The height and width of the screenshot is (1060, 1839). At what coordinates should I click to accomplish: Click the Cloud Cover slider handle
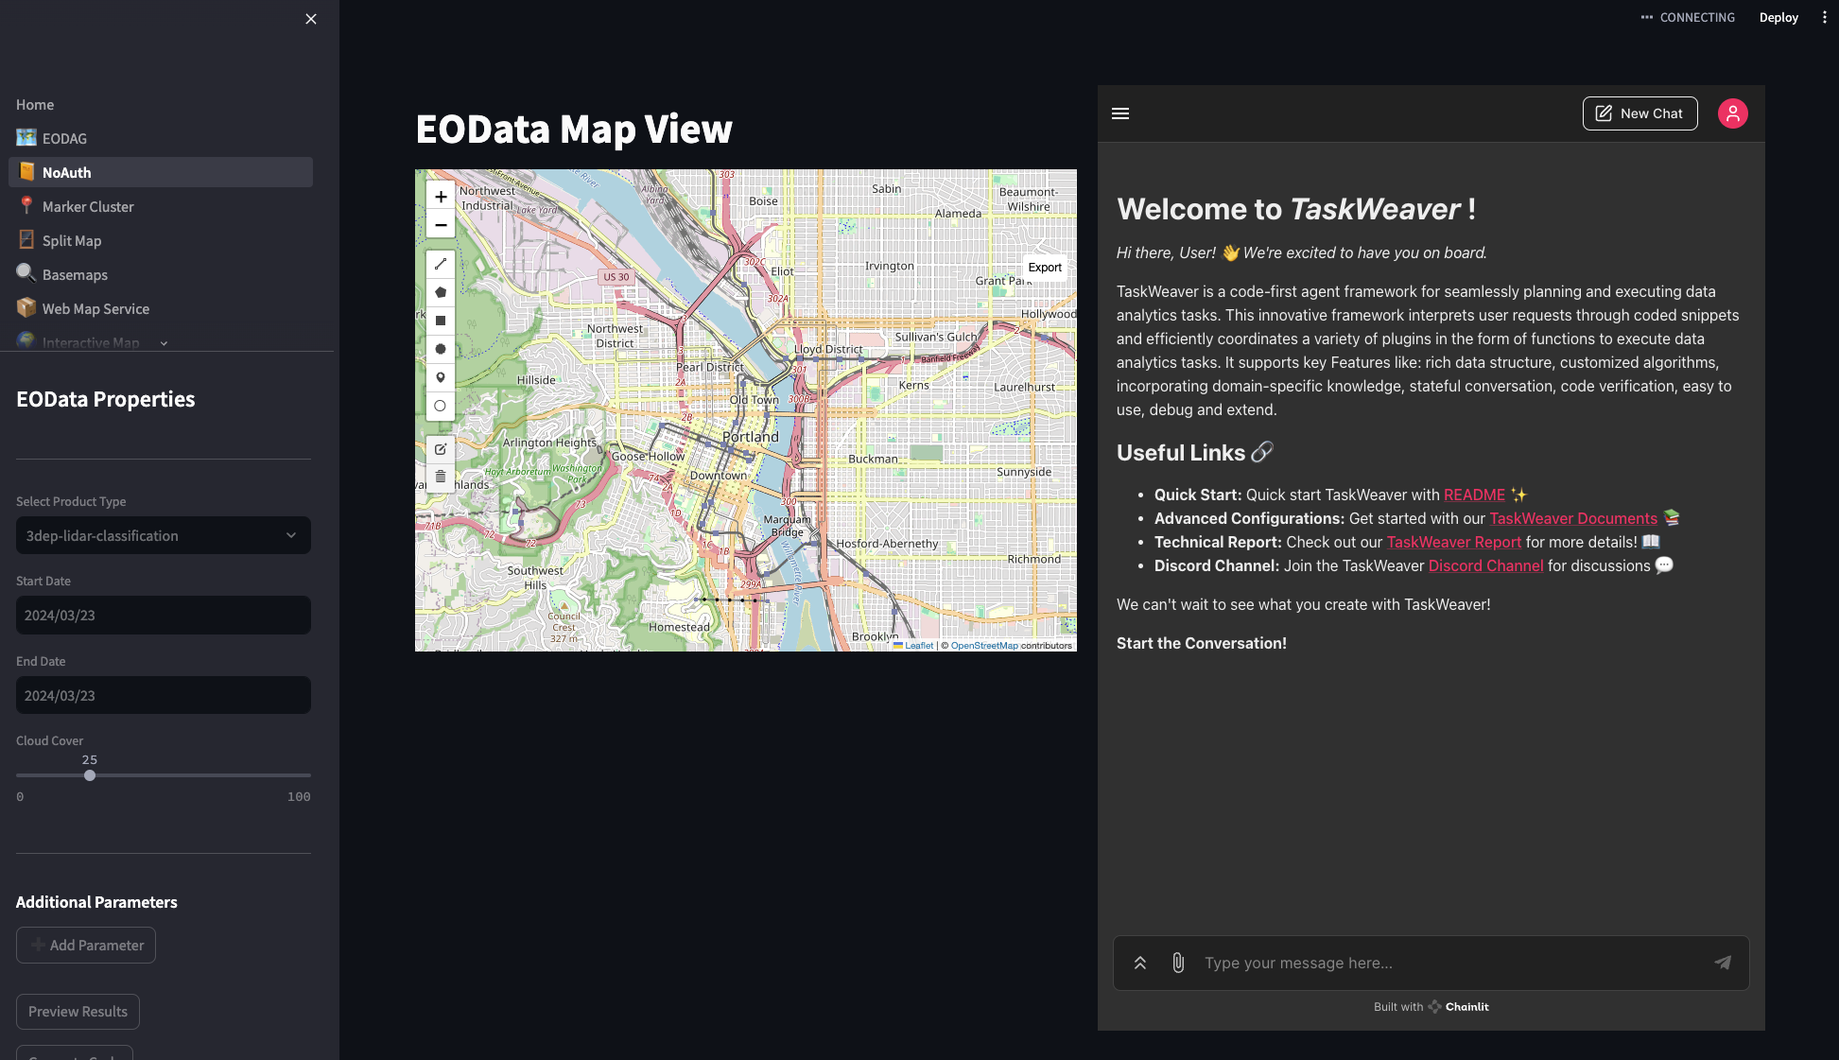(x=90, y=775)
